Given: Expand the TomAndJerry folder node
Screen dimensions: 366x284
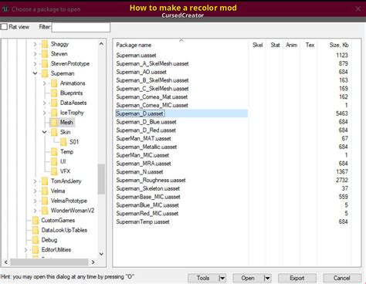Looking at the screenshot, I should 35,181.
